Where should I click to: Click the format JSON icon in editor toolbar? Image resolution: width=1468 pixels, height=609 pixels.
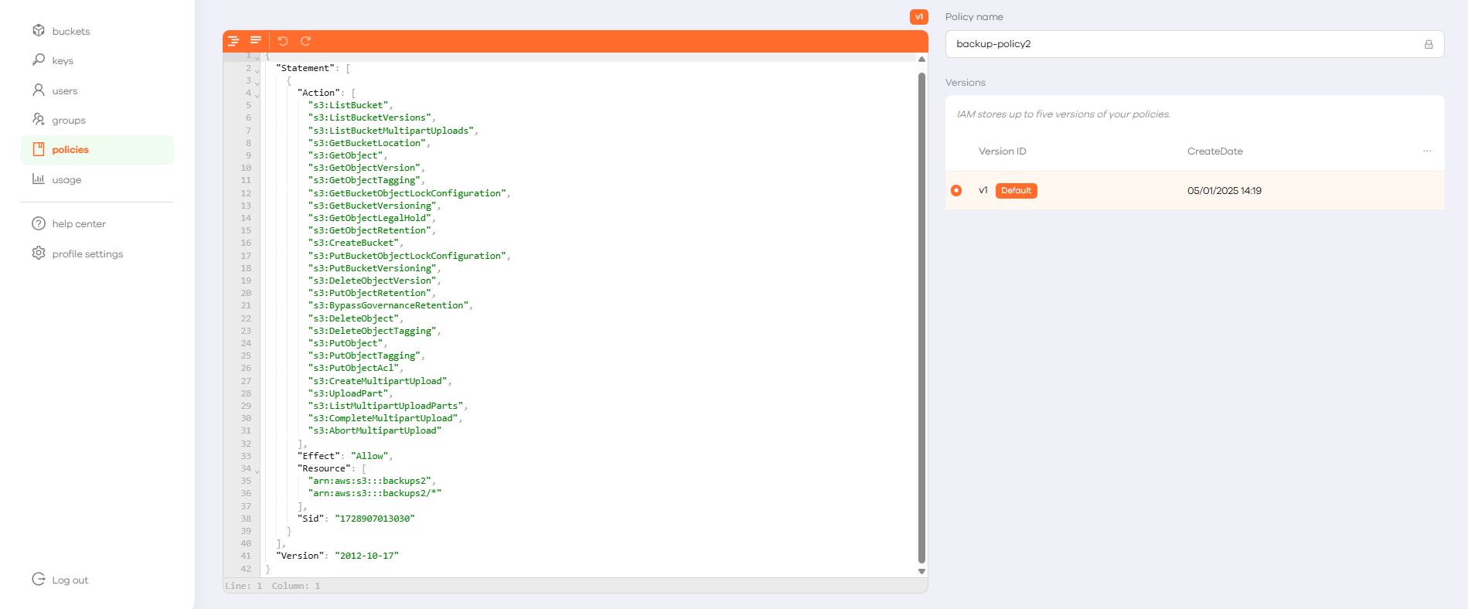[x=233, y=41]
